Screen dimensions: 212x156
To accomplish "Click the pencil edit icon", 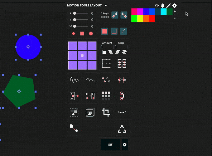I will 168,6.
